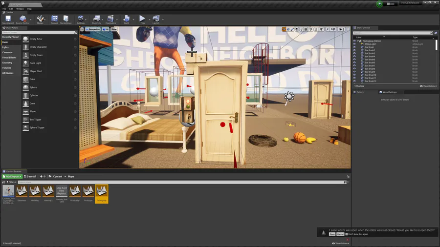
Task: Select the Geometry category in Place Actors
Action: (7, 63)
